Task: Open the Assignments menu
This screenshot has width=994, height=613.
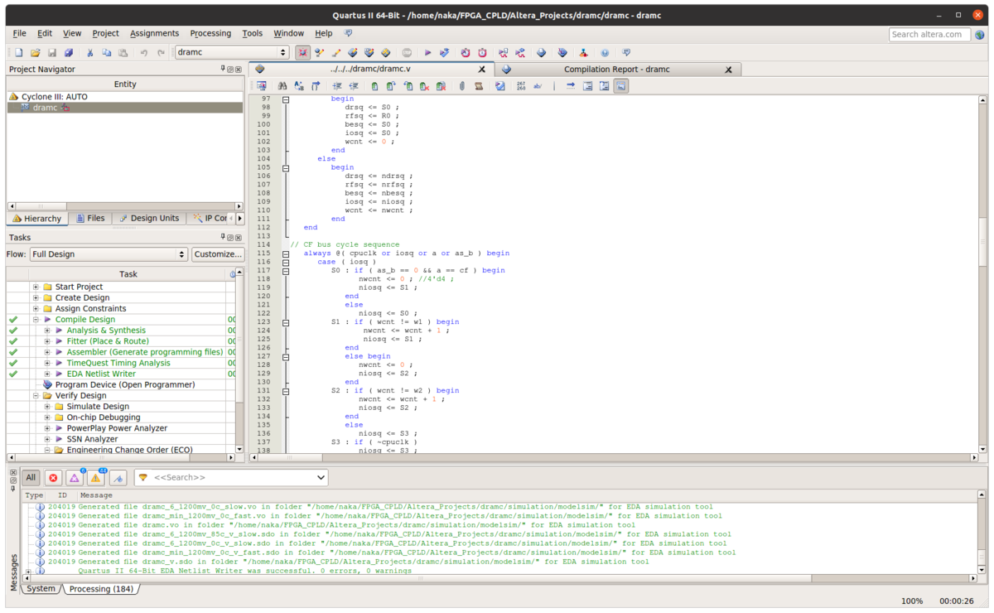Action: 154,33
